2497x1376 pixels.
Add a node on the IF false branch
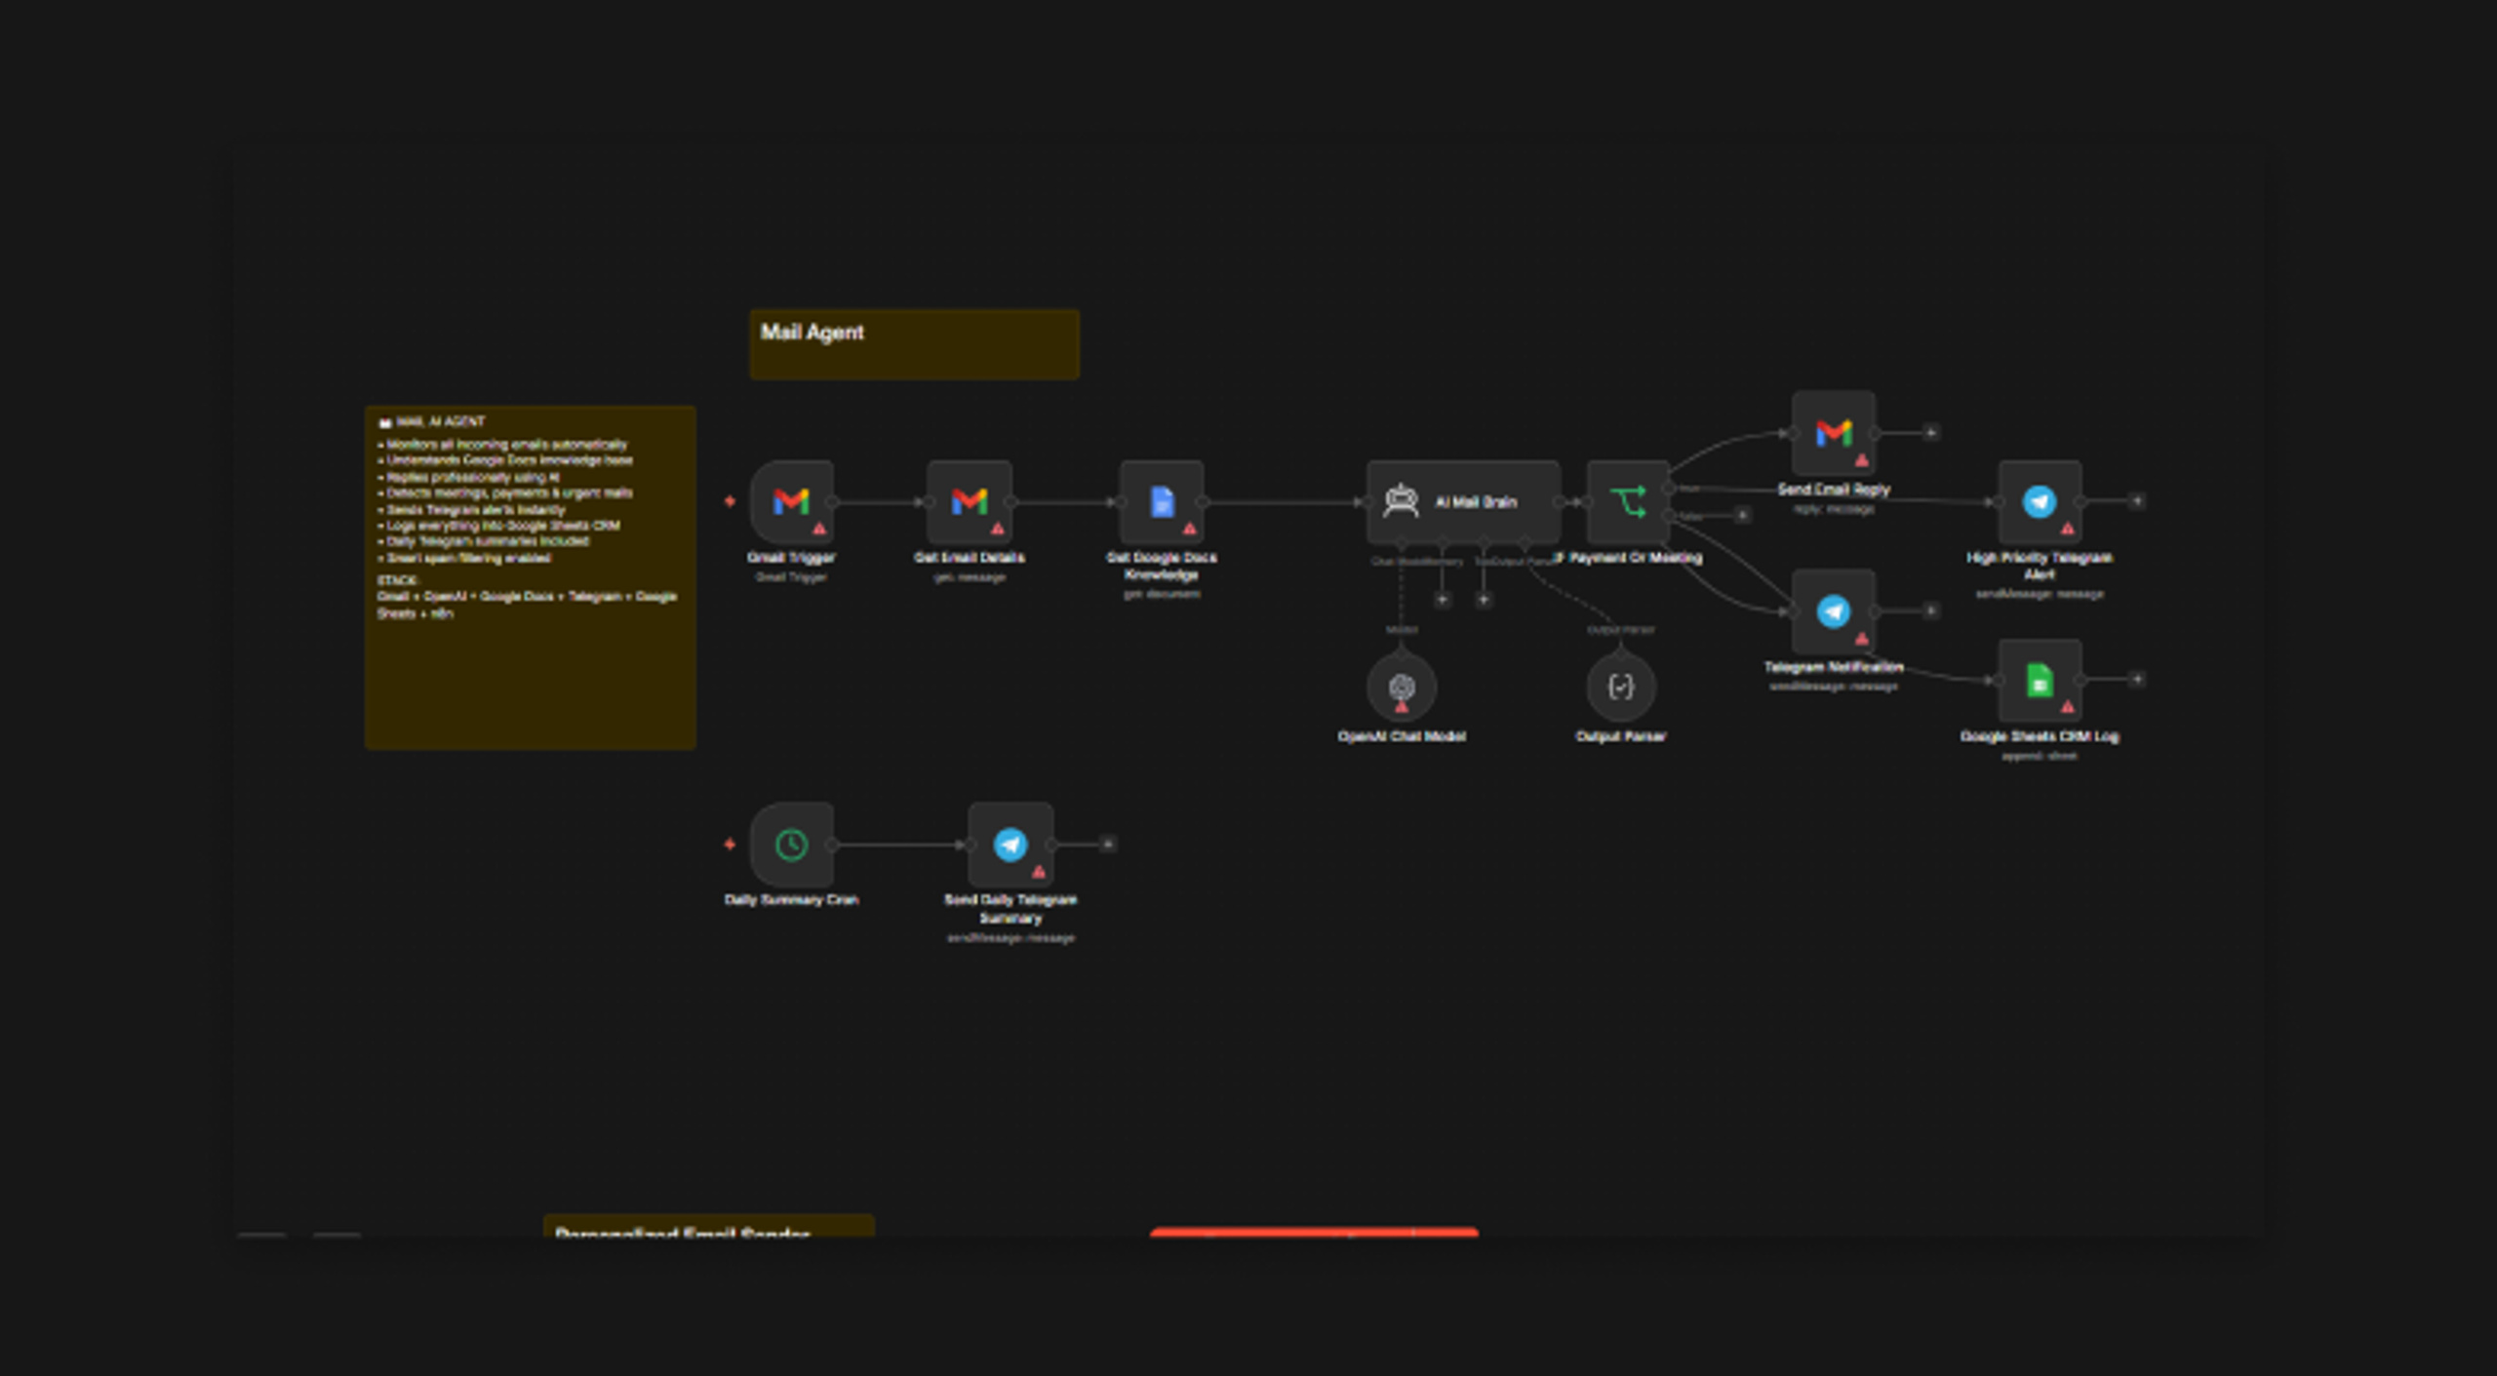pos(1742,515)
